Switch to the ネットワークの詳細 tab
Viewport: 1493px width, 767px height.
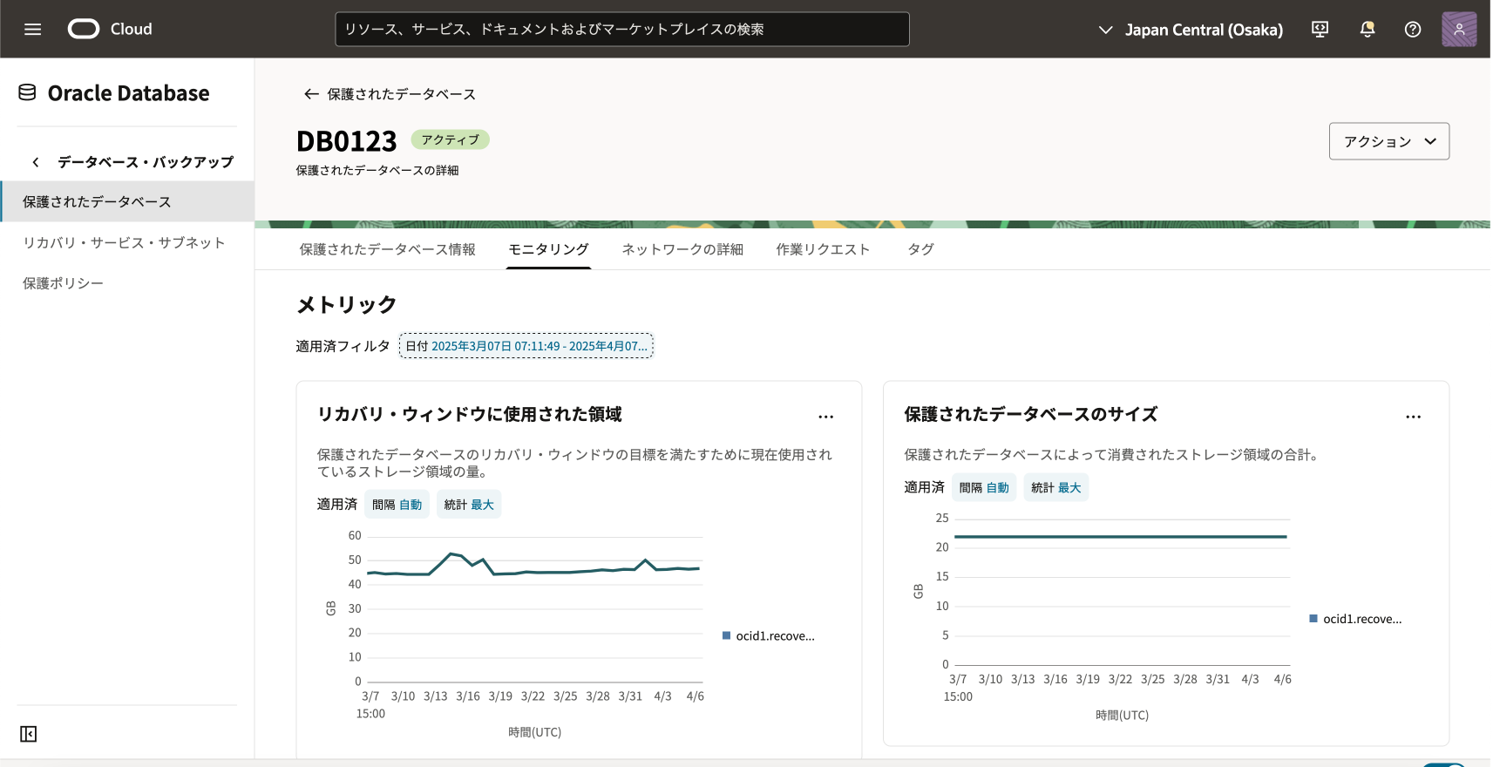682,249
